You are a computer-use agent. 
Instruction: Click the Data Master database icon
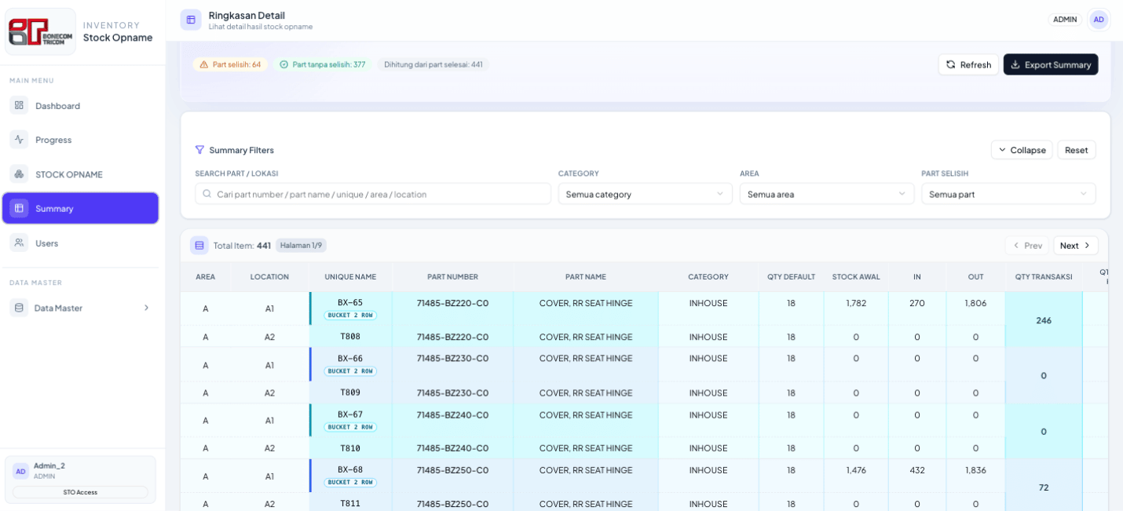(19, 308)
